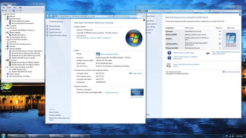Click the printer icon for detailed performance info
246x138 pixels.
pos(208,53)
